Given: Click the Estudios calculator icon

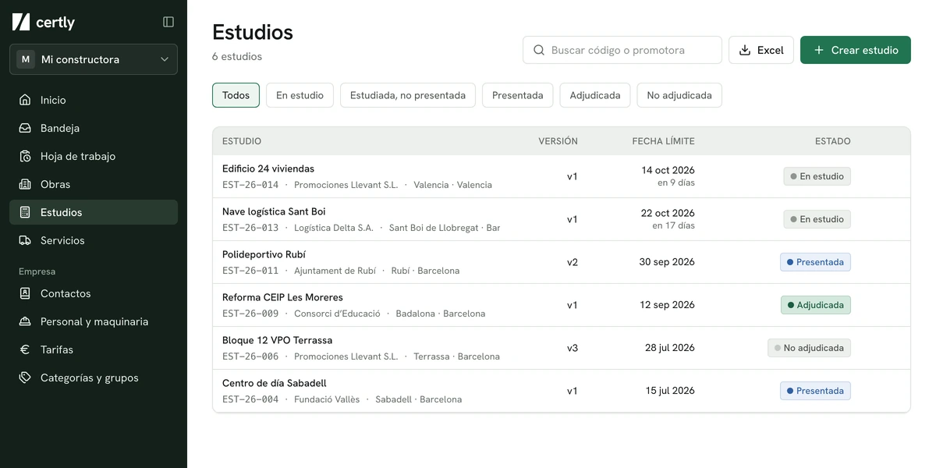Looking at the screenshot, I should coord(25,212).
